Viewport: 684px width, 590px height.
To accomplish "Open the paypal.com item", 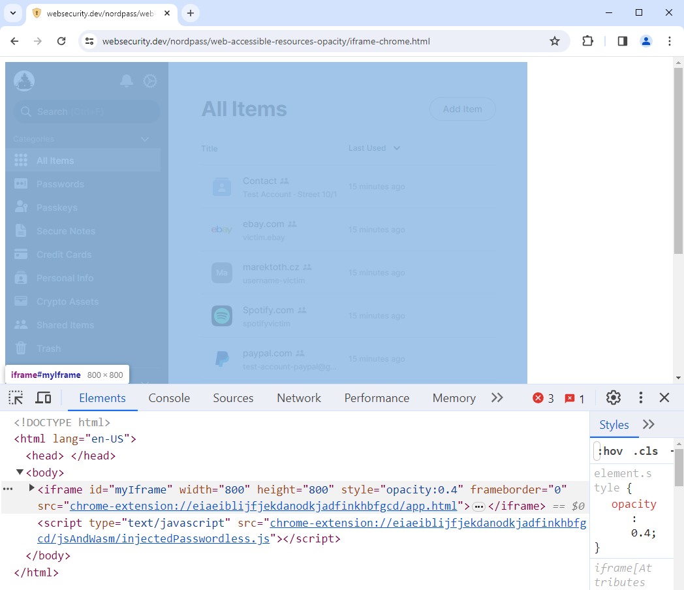I will (348, 359).
